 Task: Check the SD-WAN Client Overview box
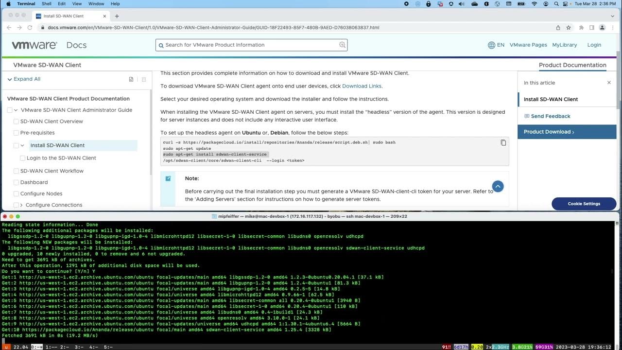coord(16,122)
